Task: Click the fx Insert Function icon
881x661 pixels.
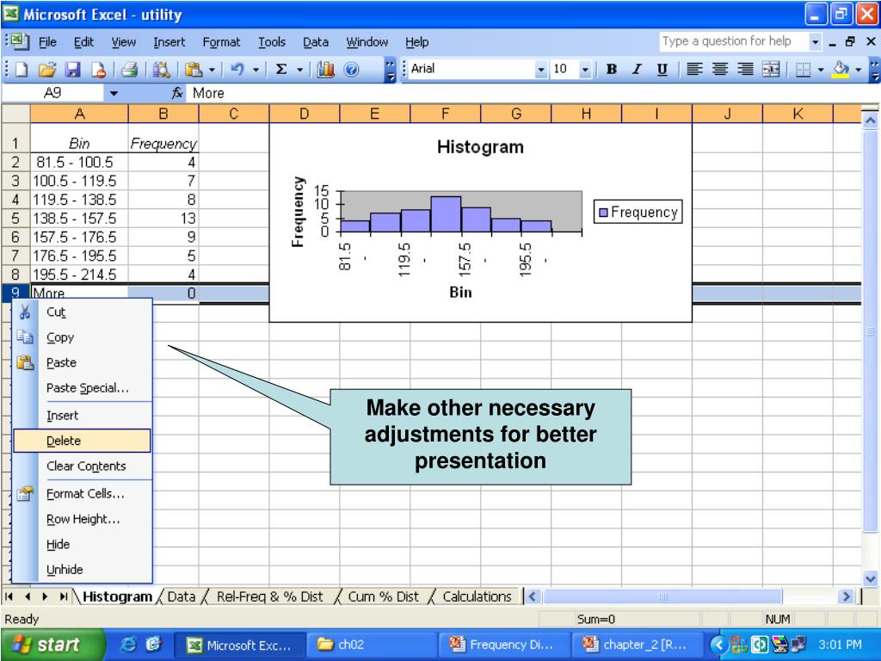Action: pos(177,93)
